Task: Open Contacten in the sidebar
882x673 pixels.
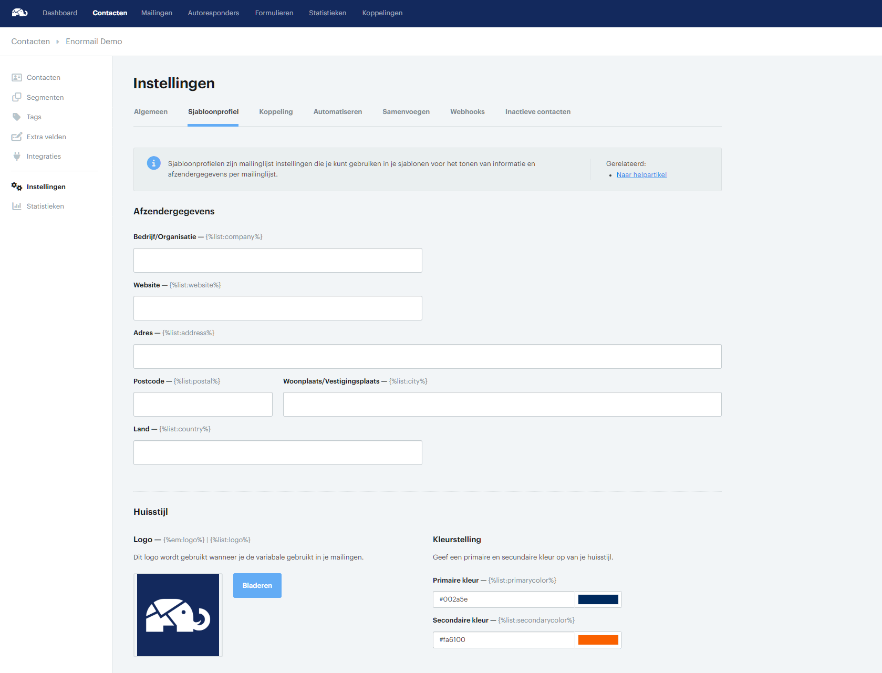Action: tap(44, 77)
